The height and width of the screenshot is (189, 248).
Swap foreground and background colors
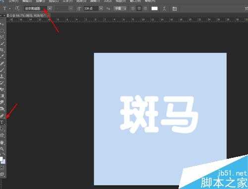4,154
